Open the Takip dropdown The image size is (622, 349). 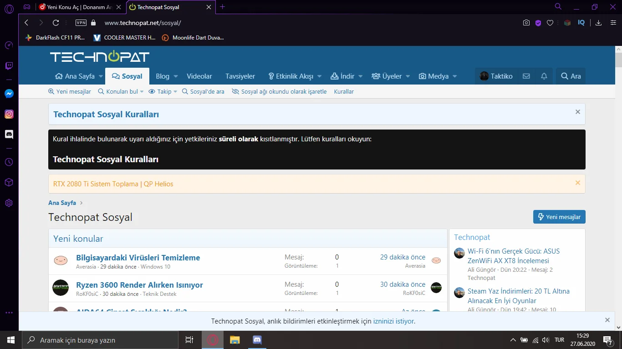(x=163, y=91)
